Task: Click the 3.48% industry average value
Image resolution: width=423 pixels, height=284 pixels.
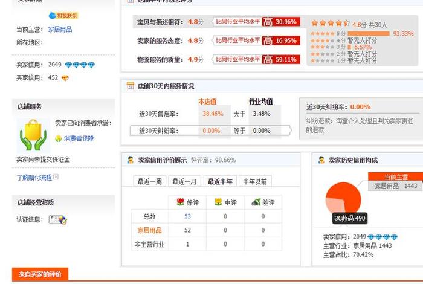Action: point(262,114)
